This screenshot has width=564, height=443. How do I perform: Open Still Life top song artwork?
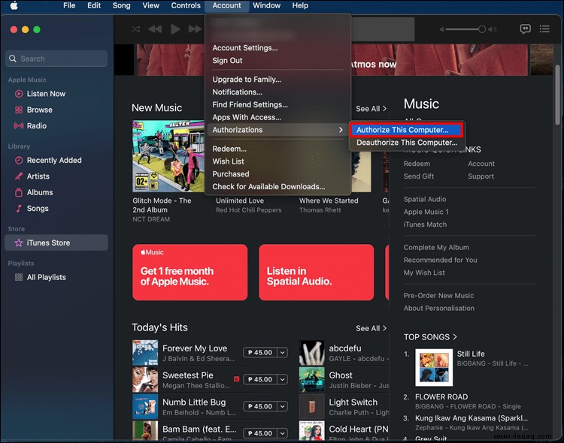click(x=434, y=368)
